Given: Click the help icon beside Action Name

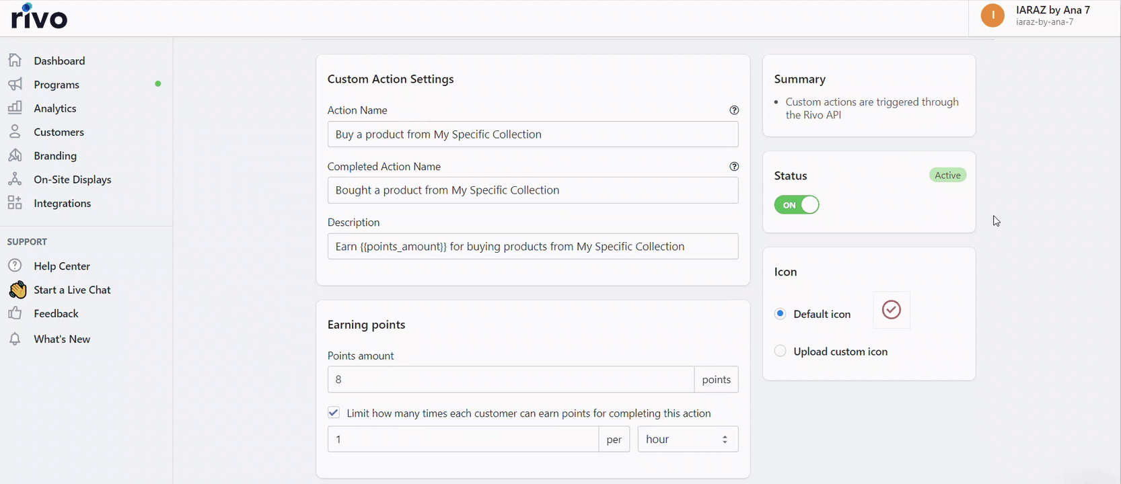Looking at the screenshot, I should (x=734, y=110).
